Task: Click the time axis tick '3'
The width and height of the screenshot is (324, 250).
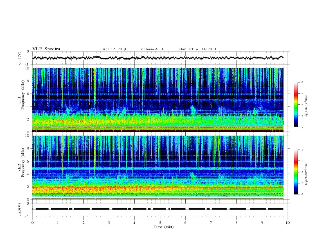Action: pyautogui.click(x=109, y=223)
